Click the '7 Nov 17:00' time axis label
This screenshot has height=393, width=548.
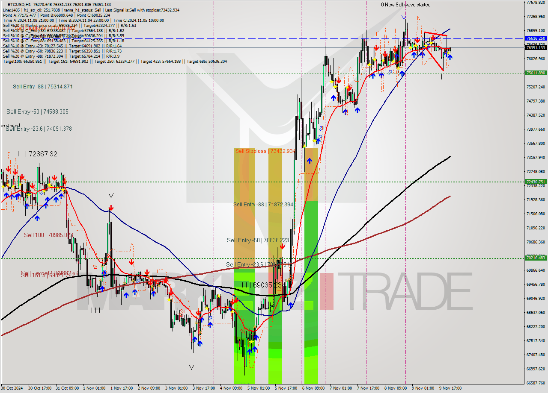368,388
